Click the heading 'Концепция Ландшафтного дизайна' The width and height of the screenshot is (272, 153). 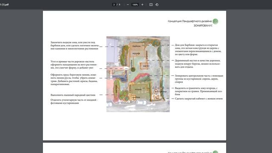pos(190,21)
